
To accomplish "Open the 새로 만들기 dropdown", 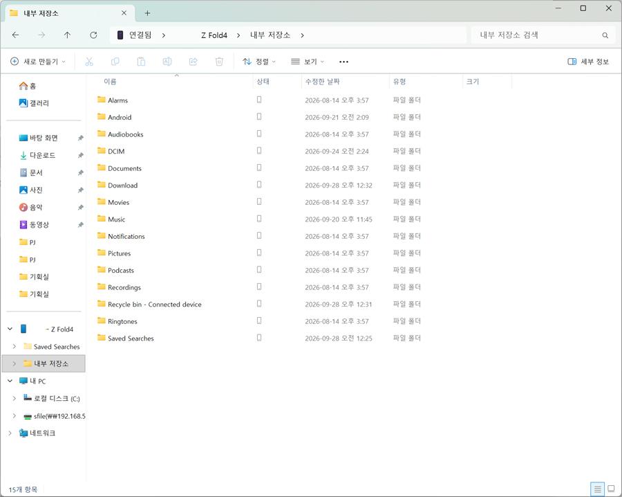I will pos(38,62).
